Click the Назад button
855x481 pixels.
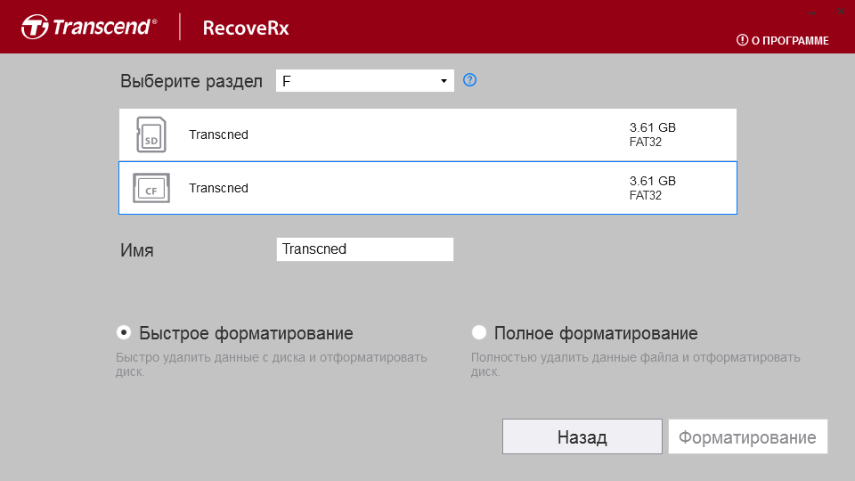click(582, 436)
